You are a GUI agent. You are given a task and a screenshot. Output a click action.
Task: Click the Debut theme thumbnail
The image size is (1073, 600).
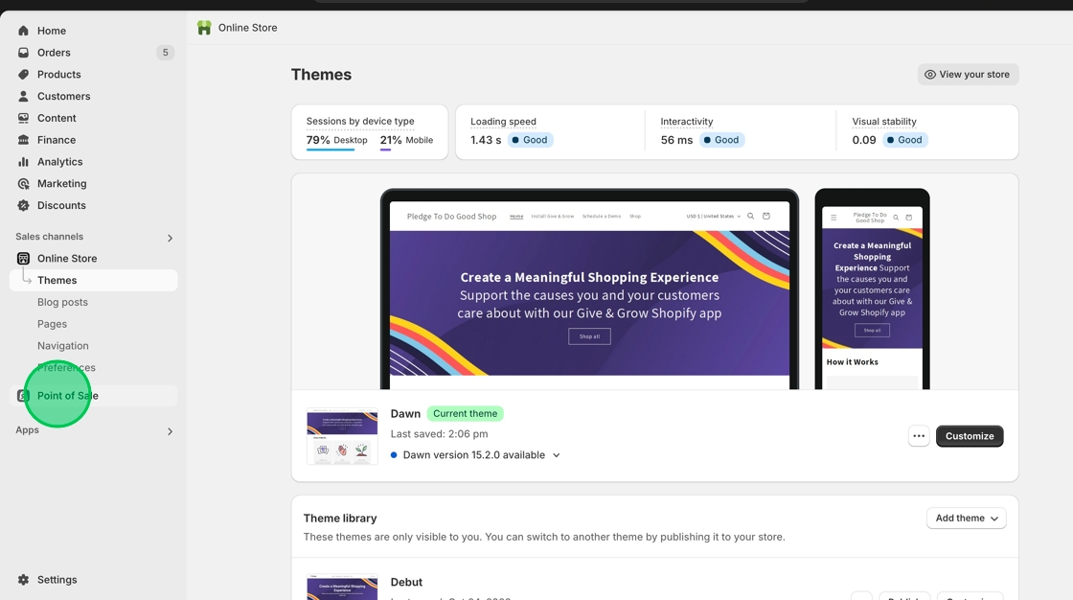tap(342, 587)
